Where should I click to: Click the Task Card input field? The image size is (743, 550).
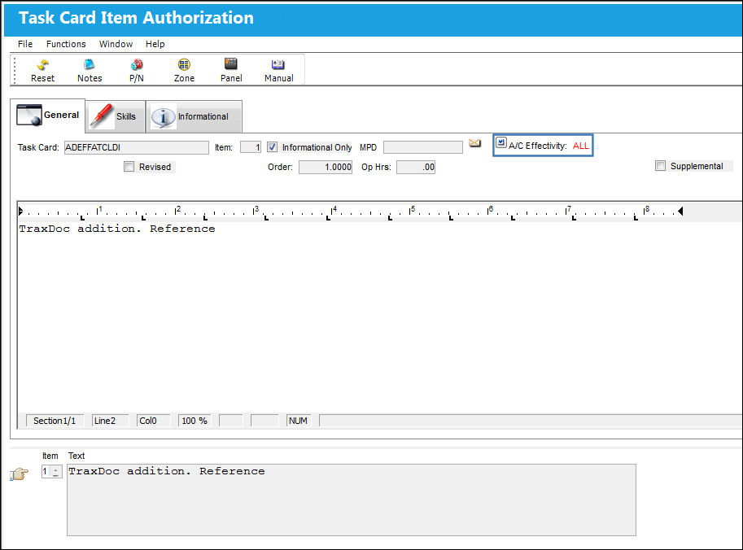[137, 147]
